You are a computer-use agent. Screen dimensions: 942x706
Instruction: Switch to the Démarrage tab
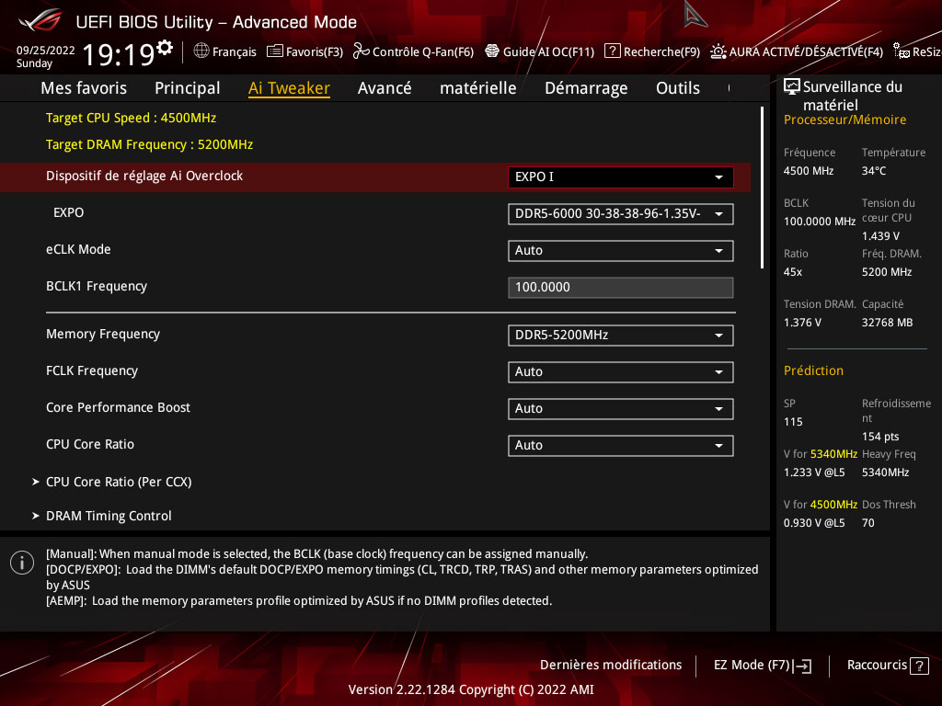[x=585, y=88]
